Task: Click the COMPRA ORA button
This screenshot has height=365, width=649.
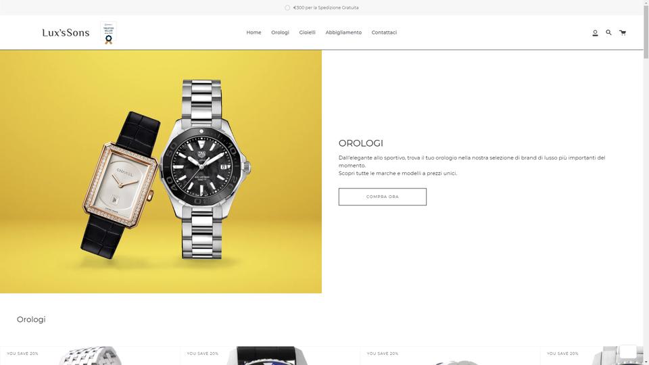Action: (383, 197)
